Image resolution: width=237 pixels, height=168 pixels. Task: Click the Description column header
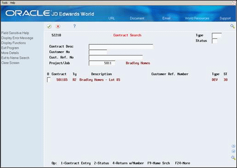click(101, 74)
